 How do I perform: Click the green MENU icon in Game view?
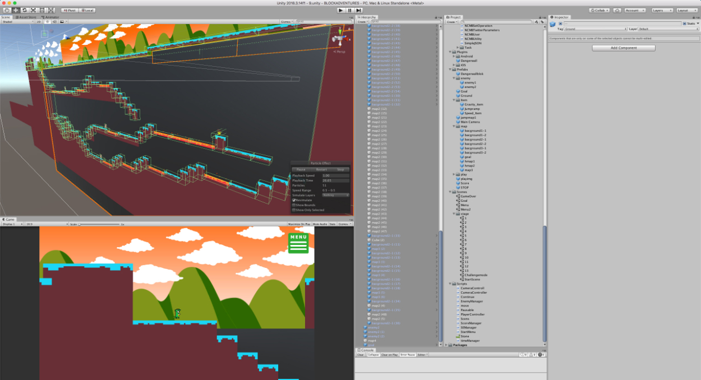(298, 243)
